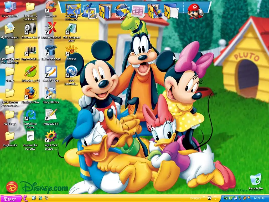The image size is (269, 202).
Task: Click the pink calendar dock icon
Action: [138, 11]
